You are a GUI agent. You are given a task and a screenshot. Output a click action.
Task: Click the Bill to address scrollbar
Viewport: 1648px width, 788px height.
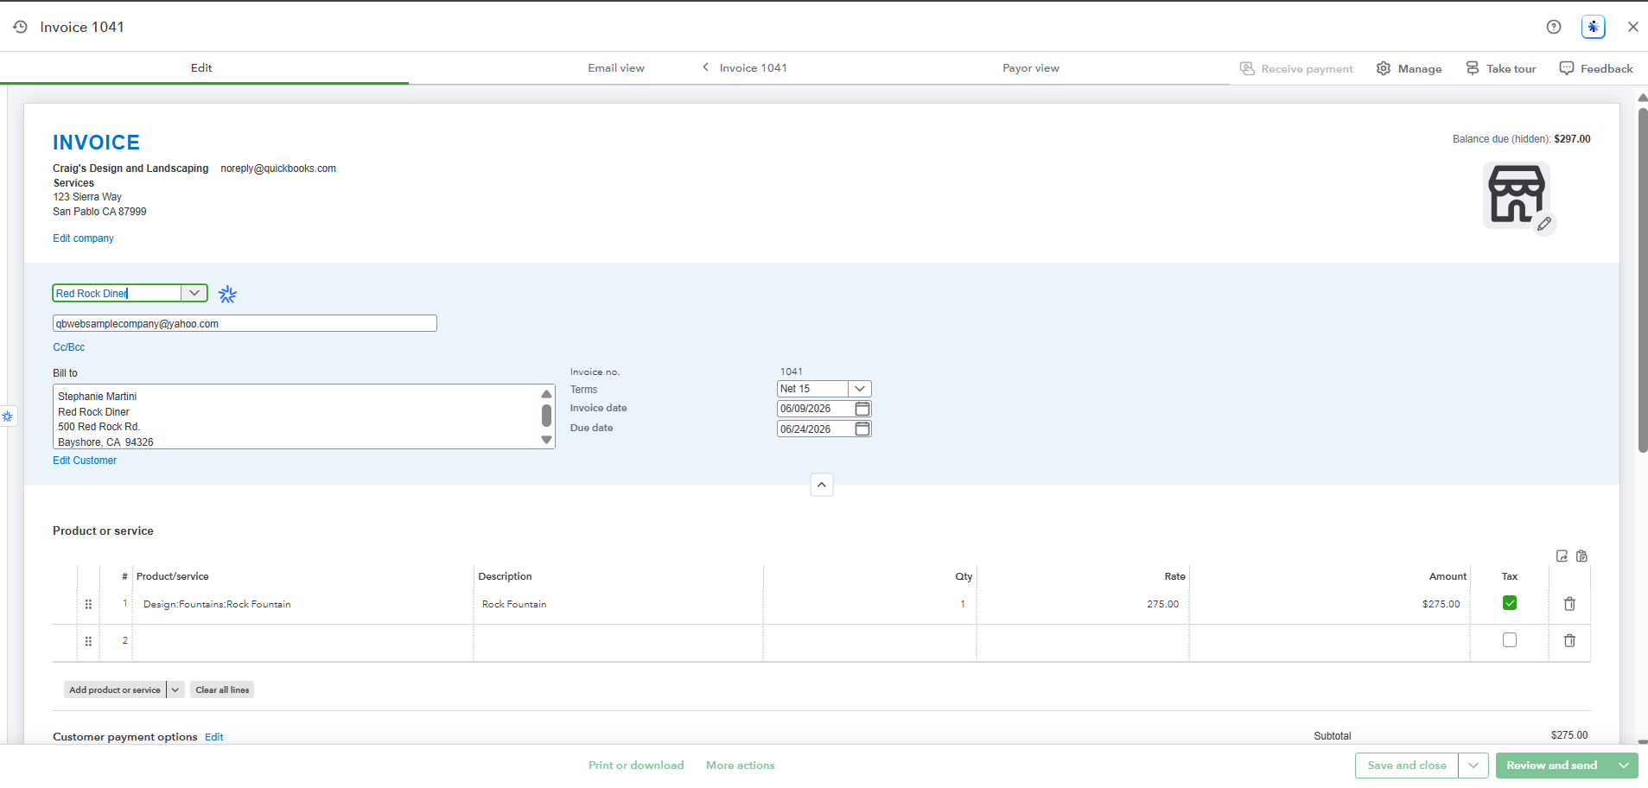point(546,416)
